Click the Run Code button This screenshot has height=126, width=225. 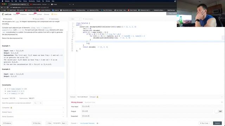[x=205, y=123]
